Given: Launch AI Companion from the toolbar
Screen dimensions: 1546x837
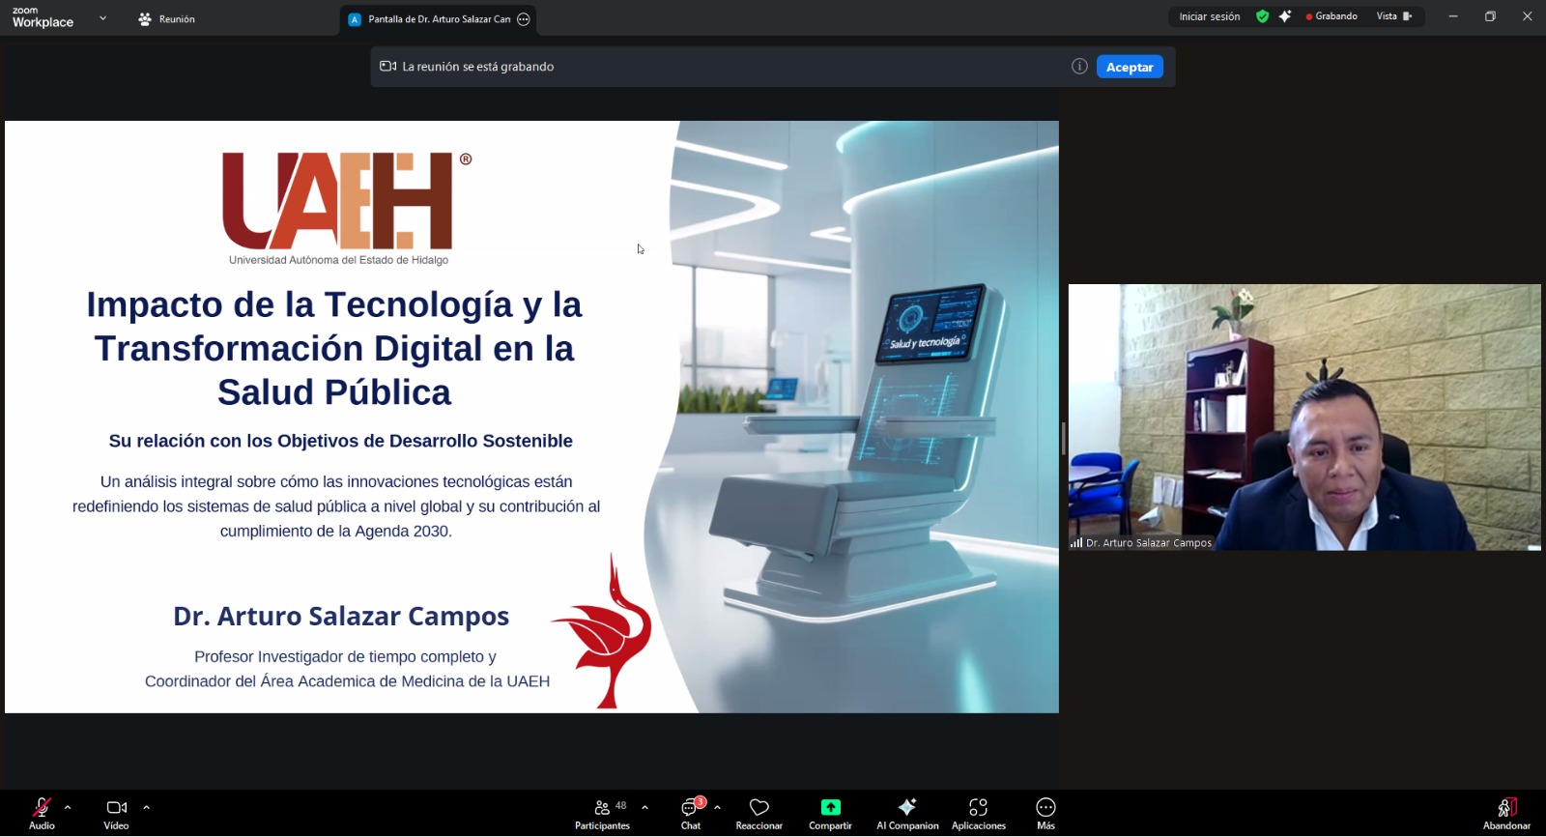Looking at the screenshot, I should [907, 813].
